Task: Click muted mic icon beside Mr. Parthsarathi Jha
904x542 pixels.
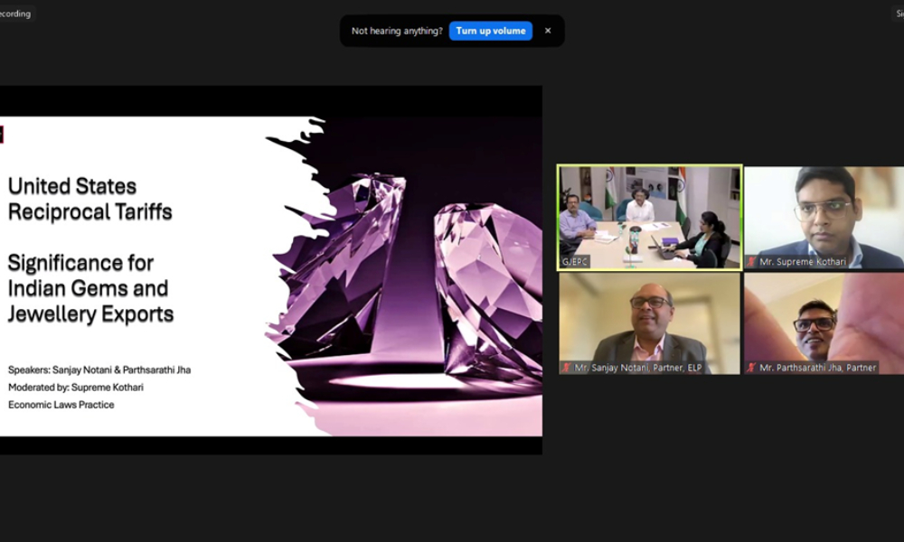Action: (x=751, y=368)
